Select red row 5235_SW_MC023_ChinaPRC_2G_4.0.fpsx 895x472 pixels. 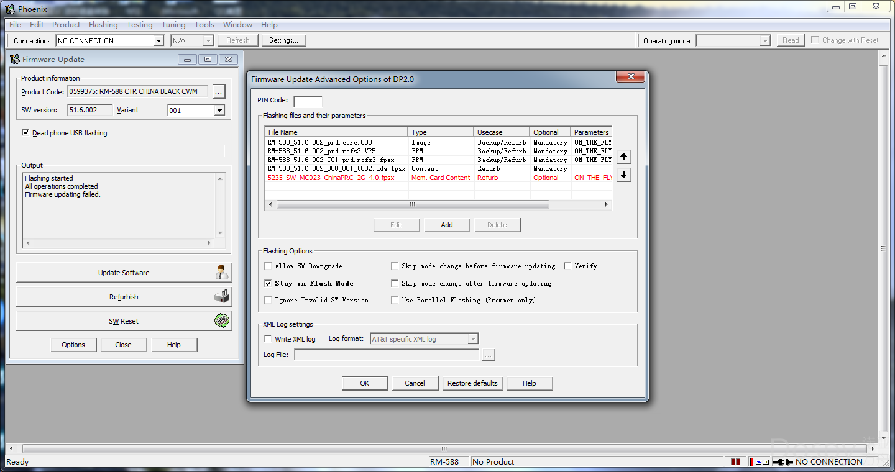[x=439, y=178]
